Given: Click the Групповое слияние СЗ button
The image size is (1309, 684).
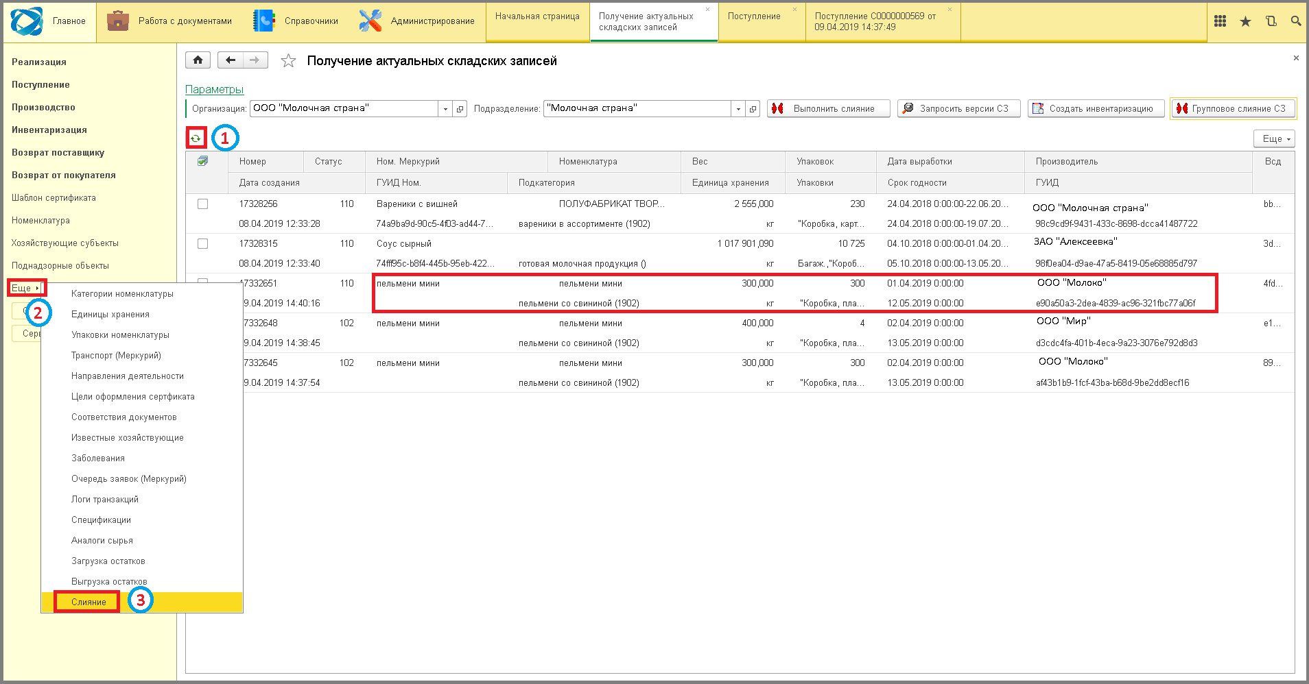Looking at the screenshot, I should point(1234,108).
